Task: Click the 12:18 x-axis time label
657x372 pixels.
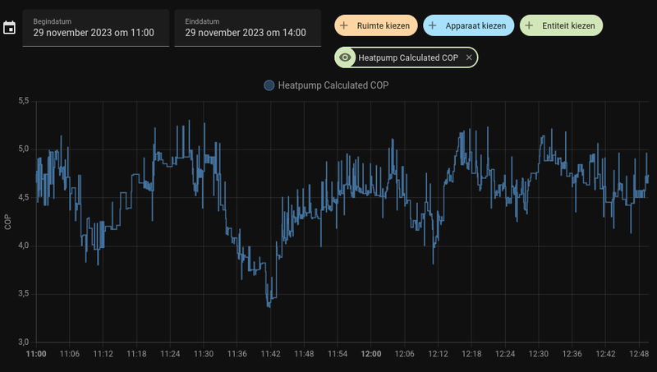Action: coord(471,354)
